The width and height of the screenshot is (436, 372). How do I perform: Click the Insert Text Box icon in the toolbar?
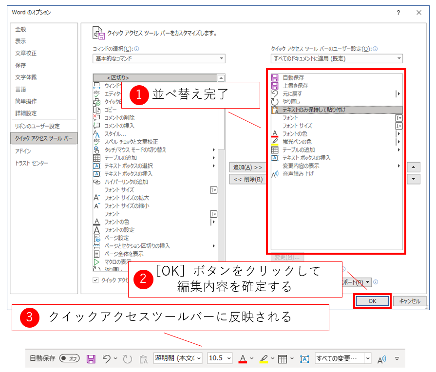point(304,359)
